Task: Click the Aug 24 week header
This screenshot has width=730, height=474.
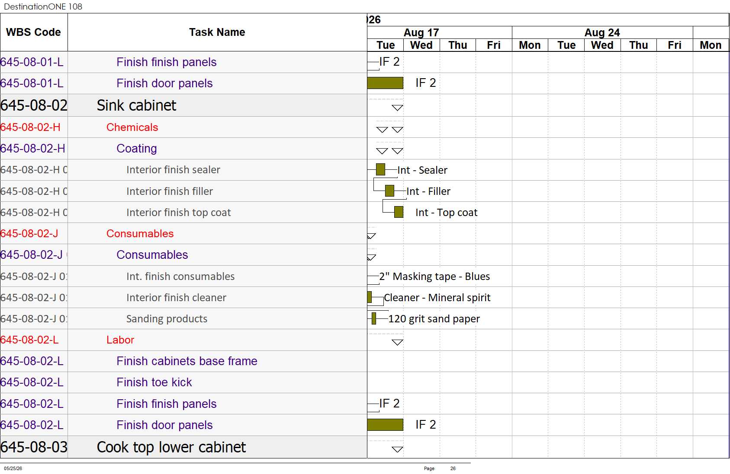Action: 602,32
